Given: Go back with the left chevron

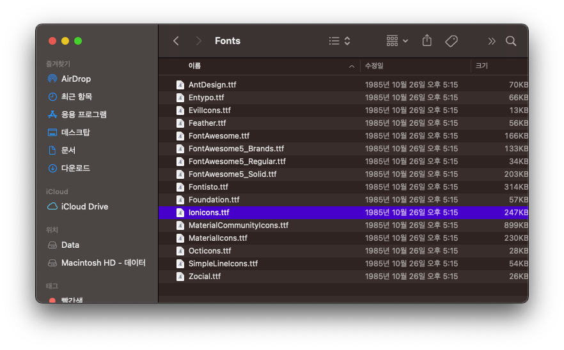Looking at the screenshot, I should point(176,41).
